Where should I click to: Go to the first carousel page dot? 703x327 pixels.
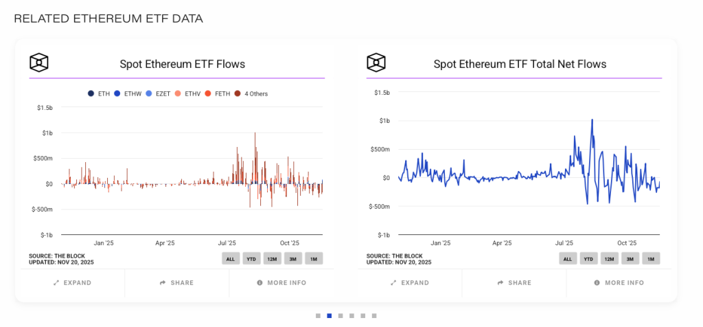pyautogui.click(x=319, y=316)
